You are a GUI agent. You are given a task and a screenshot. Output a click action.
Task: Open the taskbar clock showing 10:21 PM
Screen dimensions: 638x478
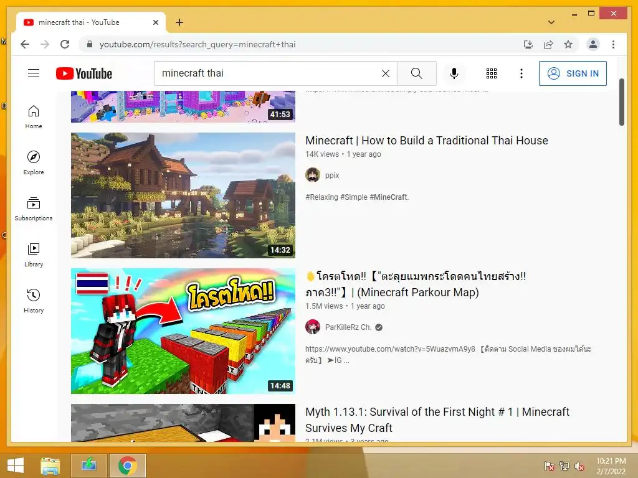tap(611, 466)
